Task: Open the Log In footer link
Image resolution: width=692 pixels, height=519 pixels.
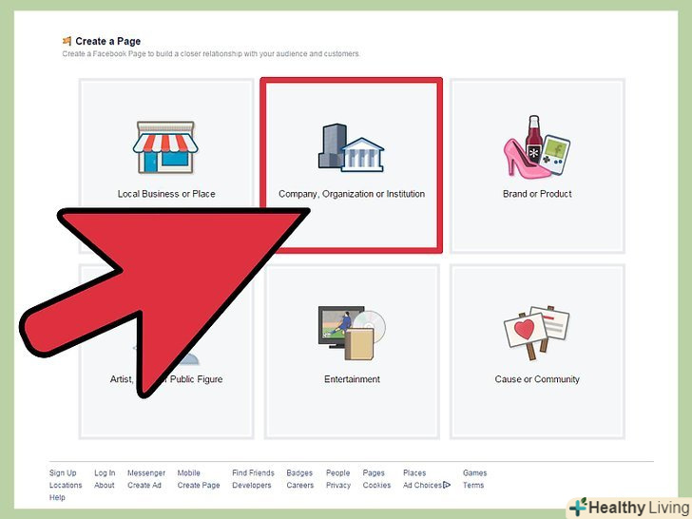Action: tap(105, 473)
